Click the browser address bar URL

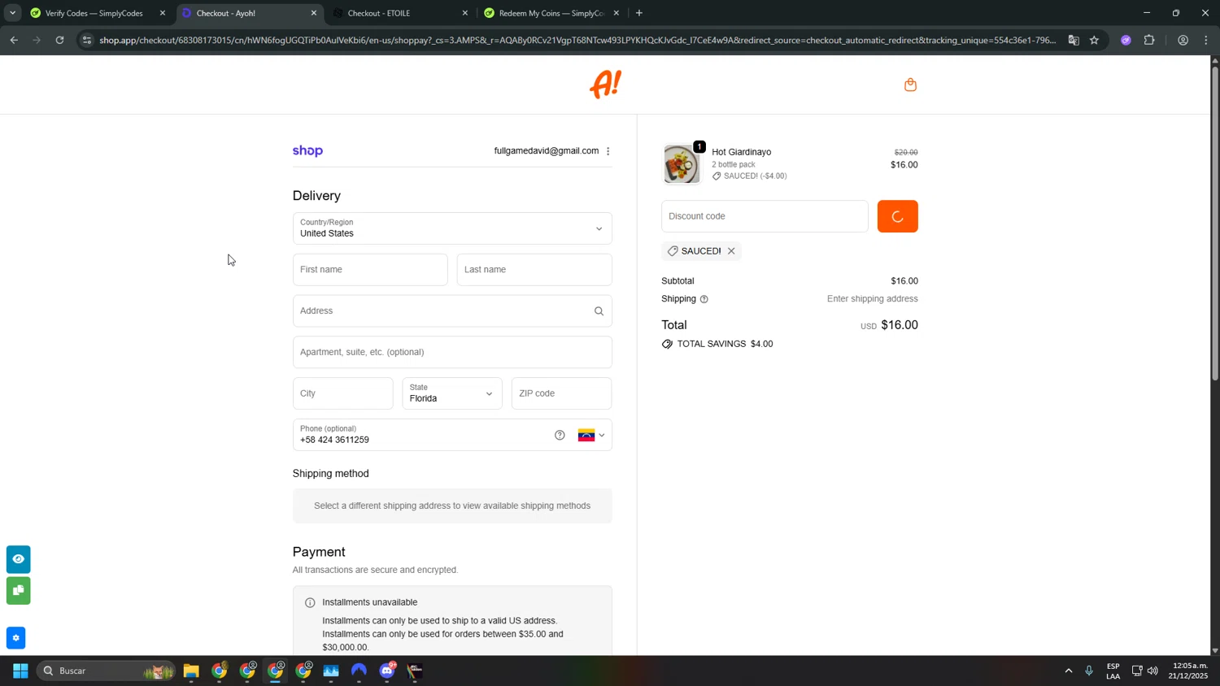577,40
